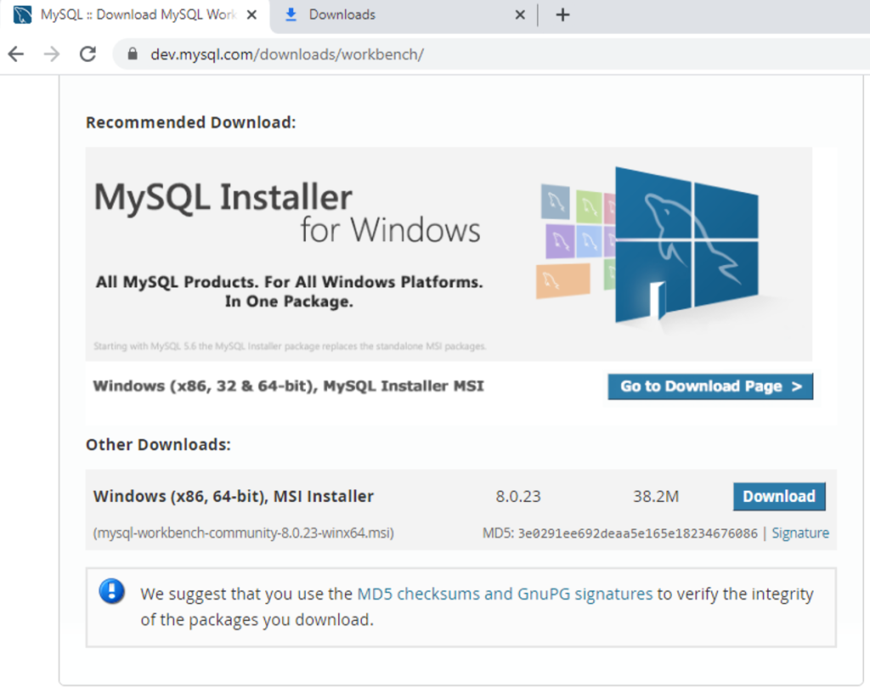The height and width of the screenshot is (688, 870).
Task: Click the MySQL dolphin tab favicon
Action: (x=22, y=15)
